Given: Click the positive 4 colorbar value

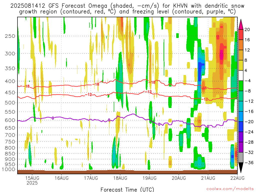Looking at the screenshot, I should coord(246,70).
